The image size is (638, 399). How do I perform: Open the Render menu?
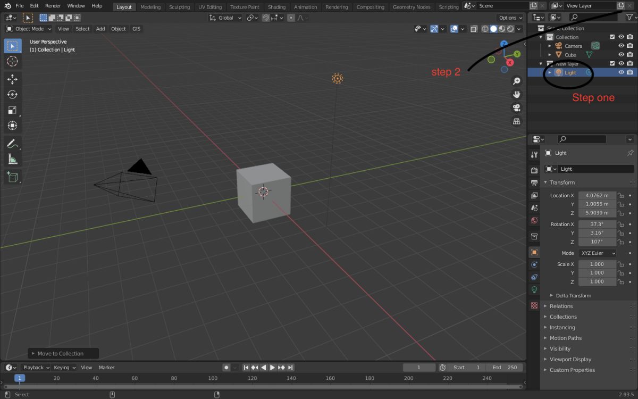coord(53,6)
